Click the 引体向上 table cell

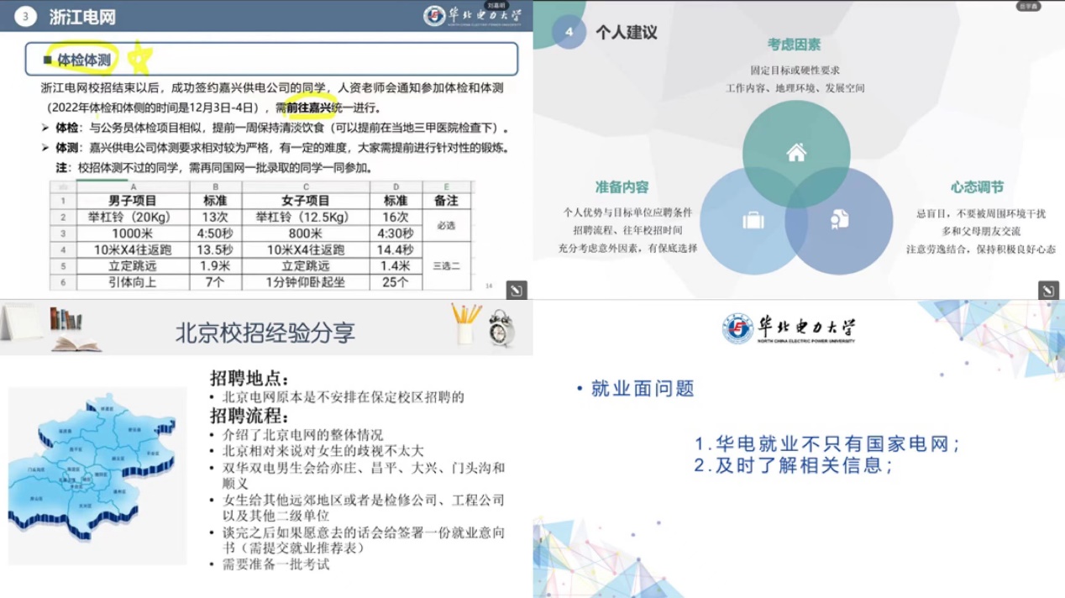[x=133, y=283]
